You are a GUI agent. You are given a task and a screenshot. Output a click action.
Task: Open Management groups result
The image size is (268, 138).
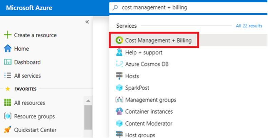[x=151, y=100]
